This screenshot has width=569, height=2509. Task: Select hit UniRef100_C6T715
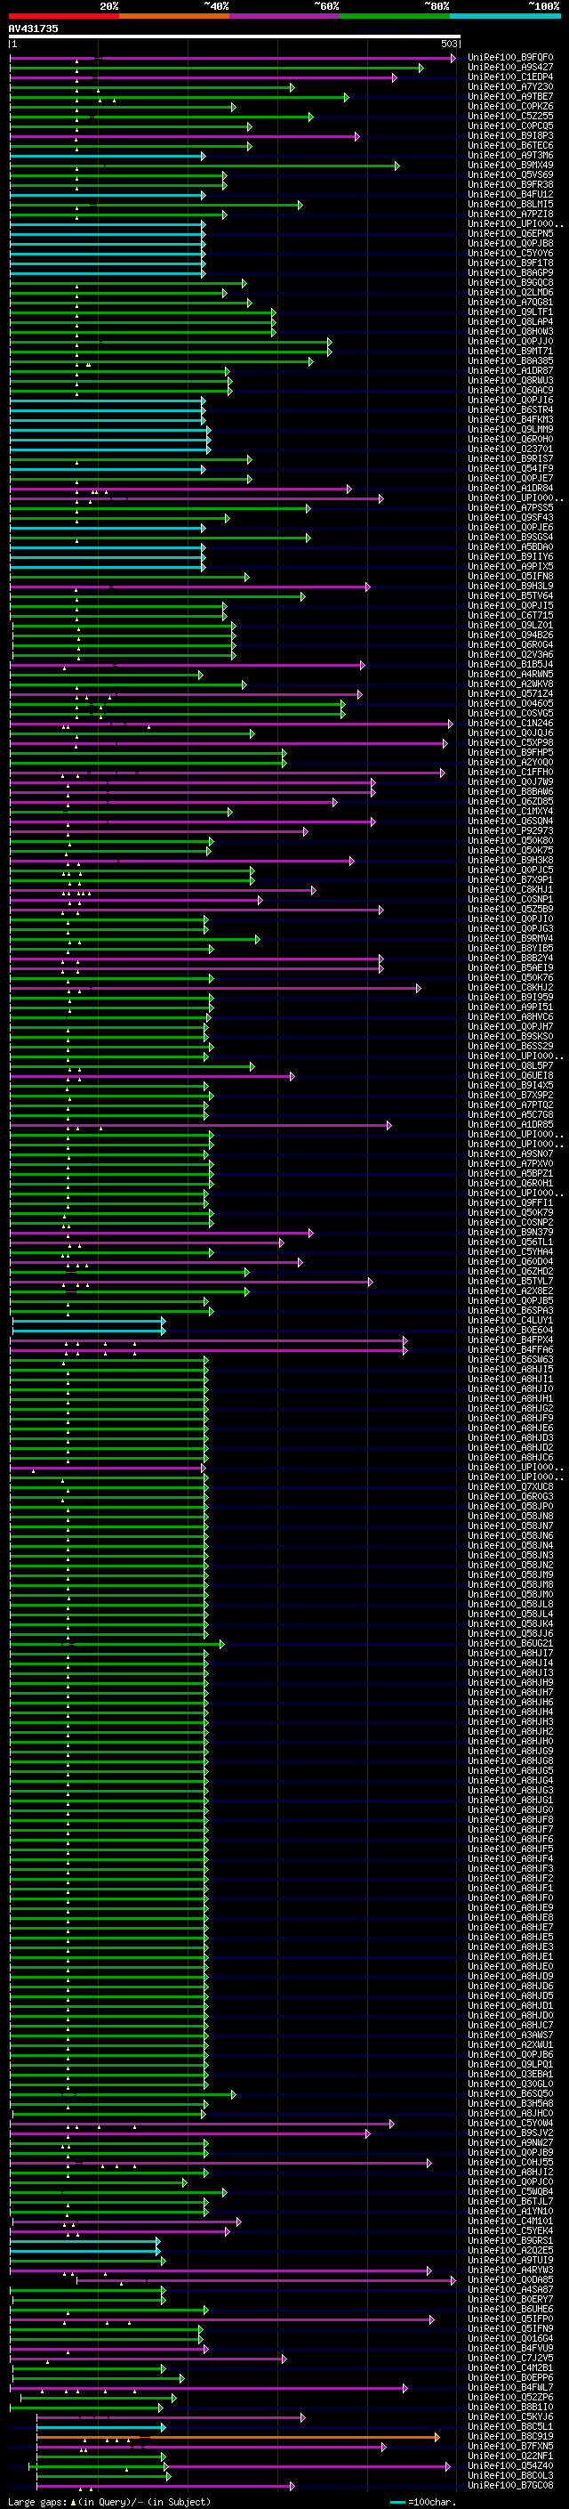point(510,616)
